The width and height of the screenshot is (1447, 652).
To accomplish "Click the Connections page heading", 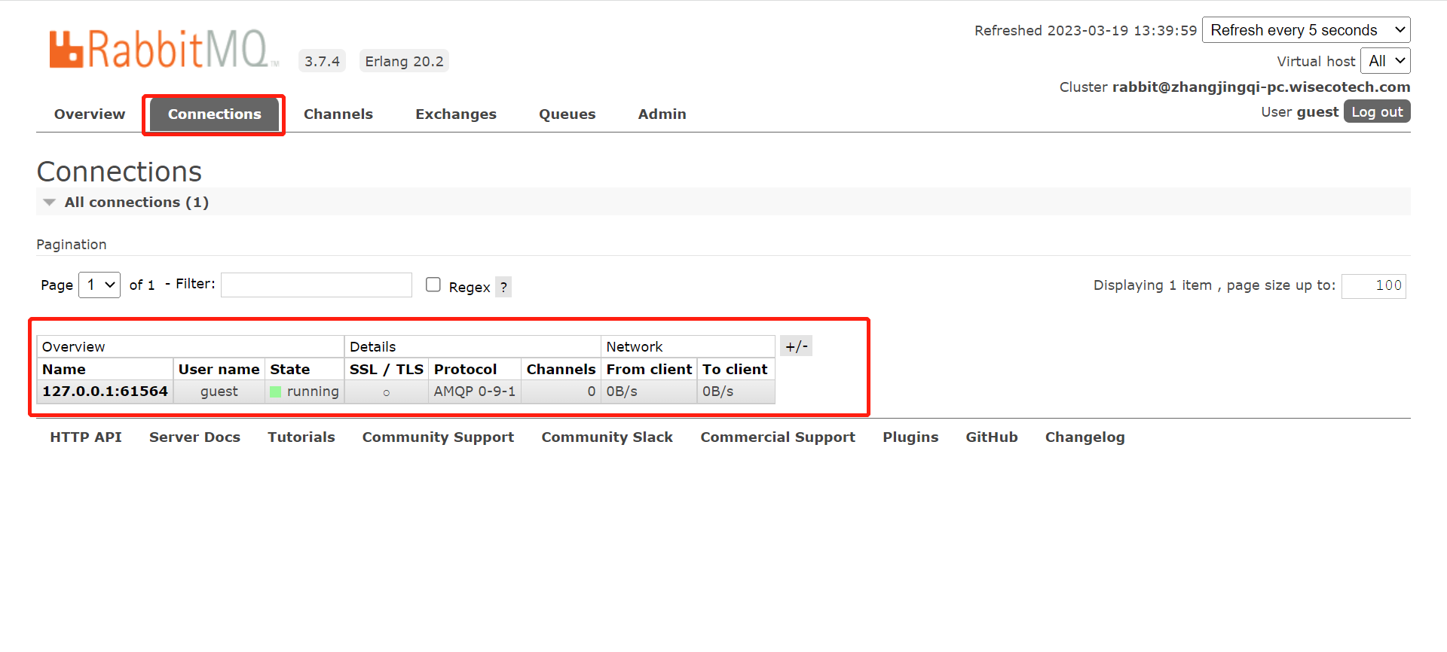I will (119, 172).
